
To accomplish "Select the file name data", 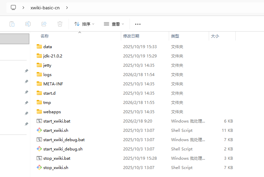I will pyautogui.click(x=48, y=47).
